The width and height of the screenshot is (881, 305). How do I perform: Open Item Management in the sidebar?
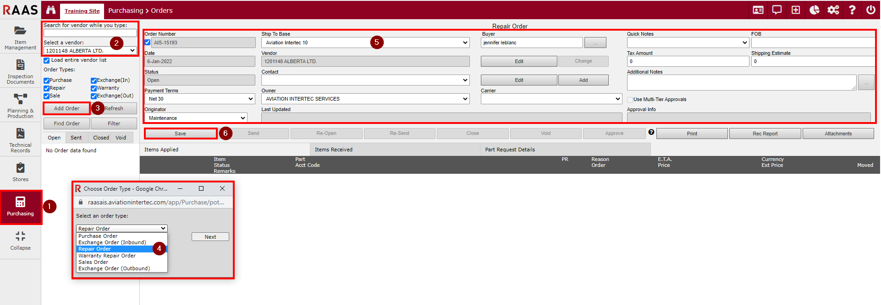coord(20,37)
